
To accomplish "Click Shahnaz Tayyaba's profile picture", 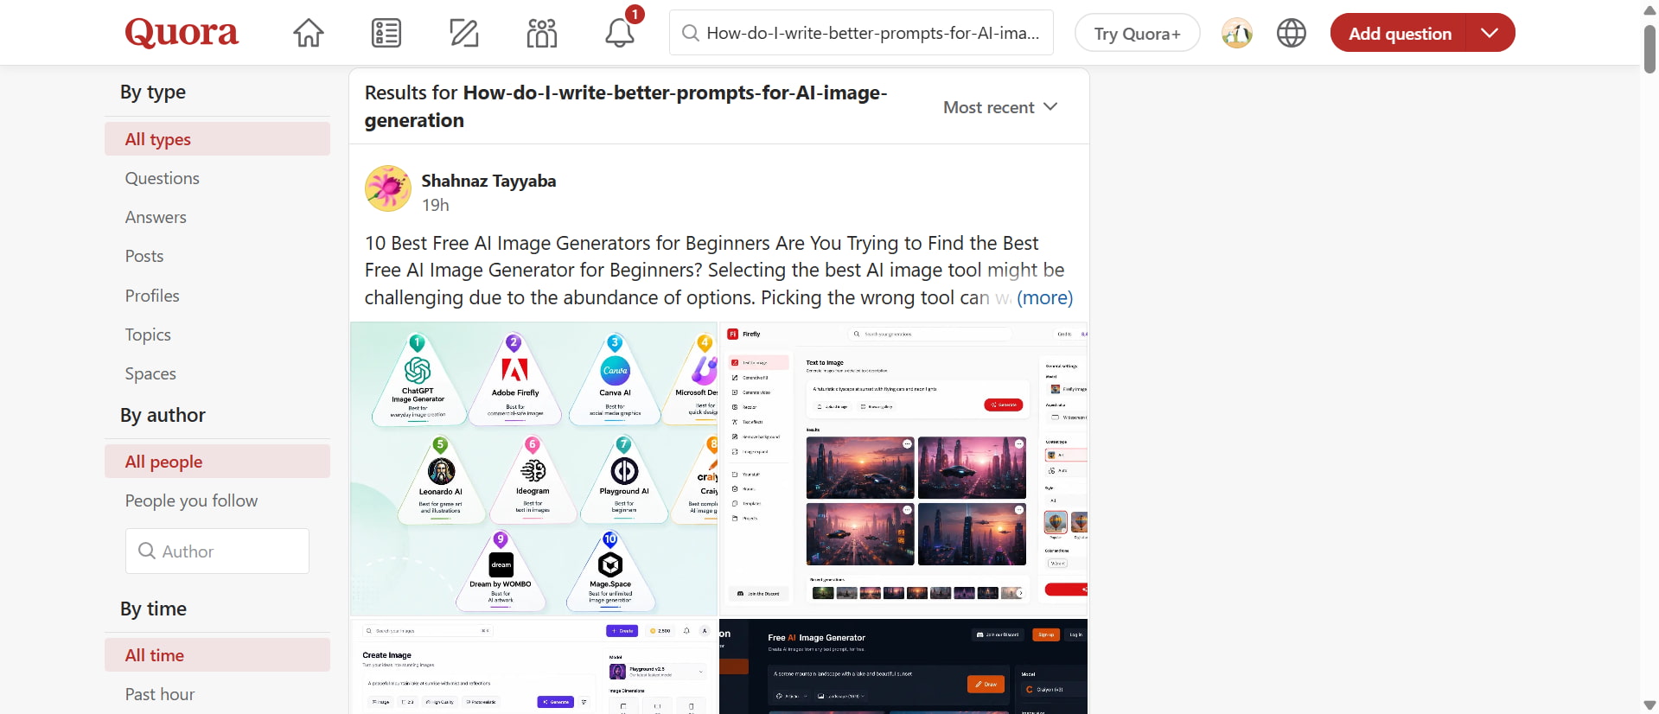I will coord(388,188).
